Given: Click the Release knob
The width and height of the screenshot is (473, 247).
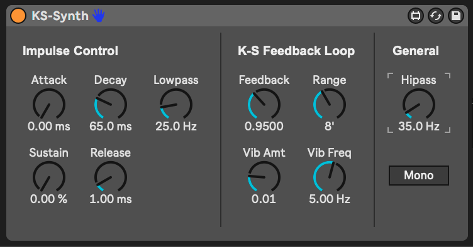Looking at the screenshot, I should point(111,177).
